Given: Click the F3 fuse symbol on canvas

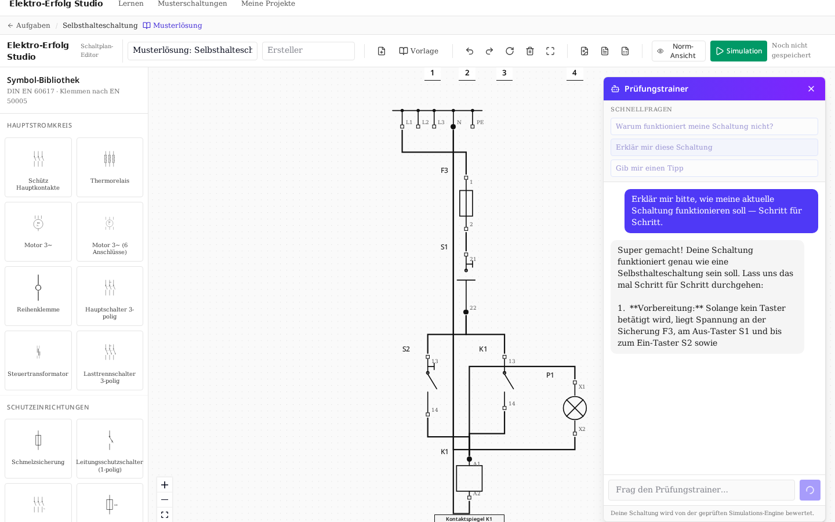Looking at the screenshot, I should click(466, 203).
